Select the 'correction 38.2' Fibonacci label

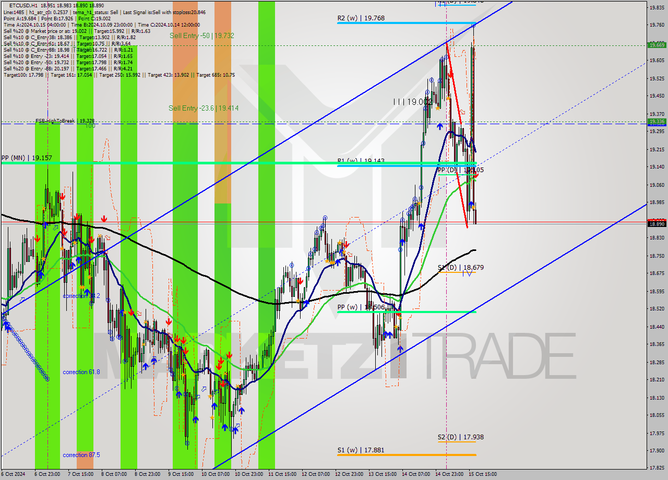(81, 296)
